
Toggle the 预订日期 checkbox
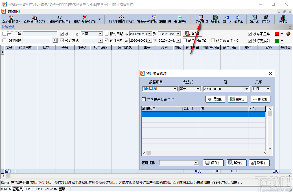107,41
